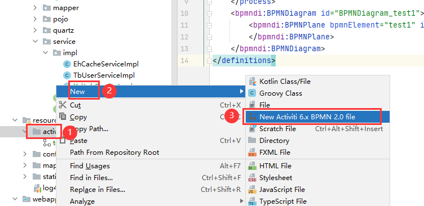
Task: Create a Stylesheet
Action: pyautogui.click(x=317, y=178)
